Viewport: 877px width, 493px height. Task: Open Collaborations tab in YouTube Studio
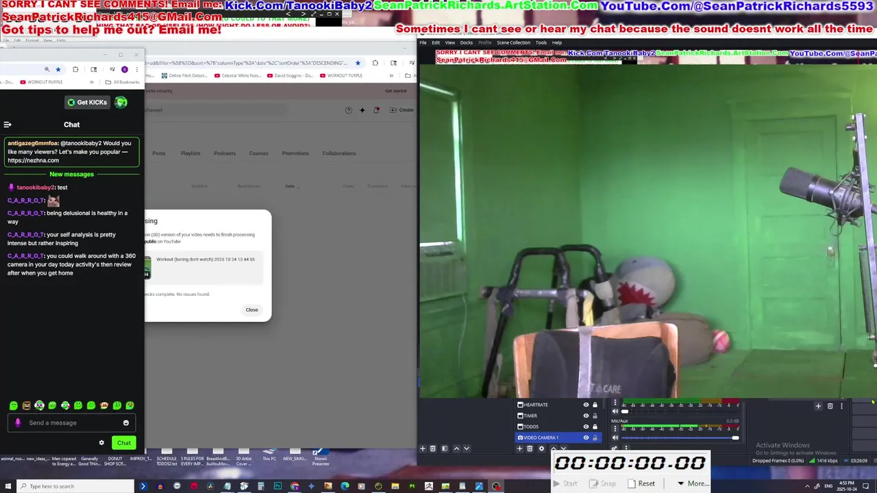point(339,153)
